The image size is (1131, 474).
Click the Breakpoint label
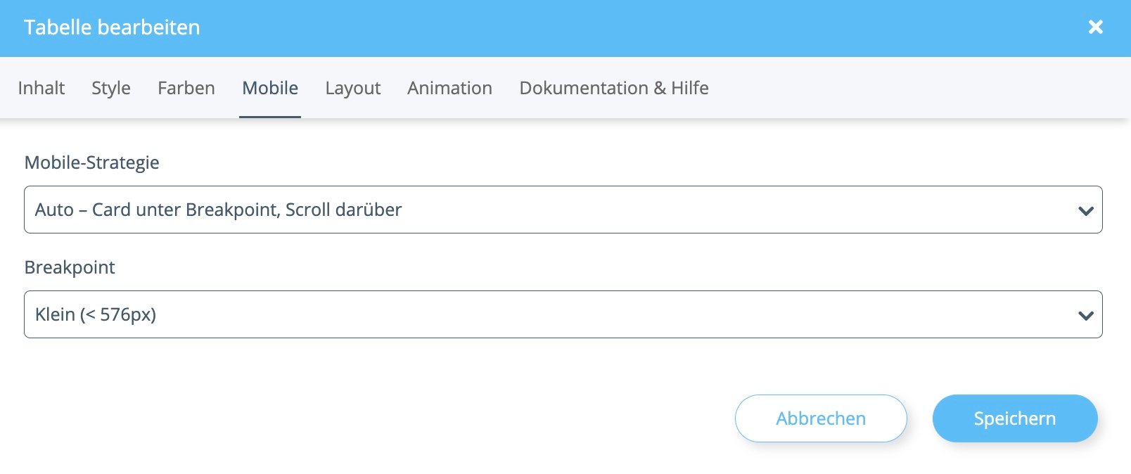tap(70, 267)
